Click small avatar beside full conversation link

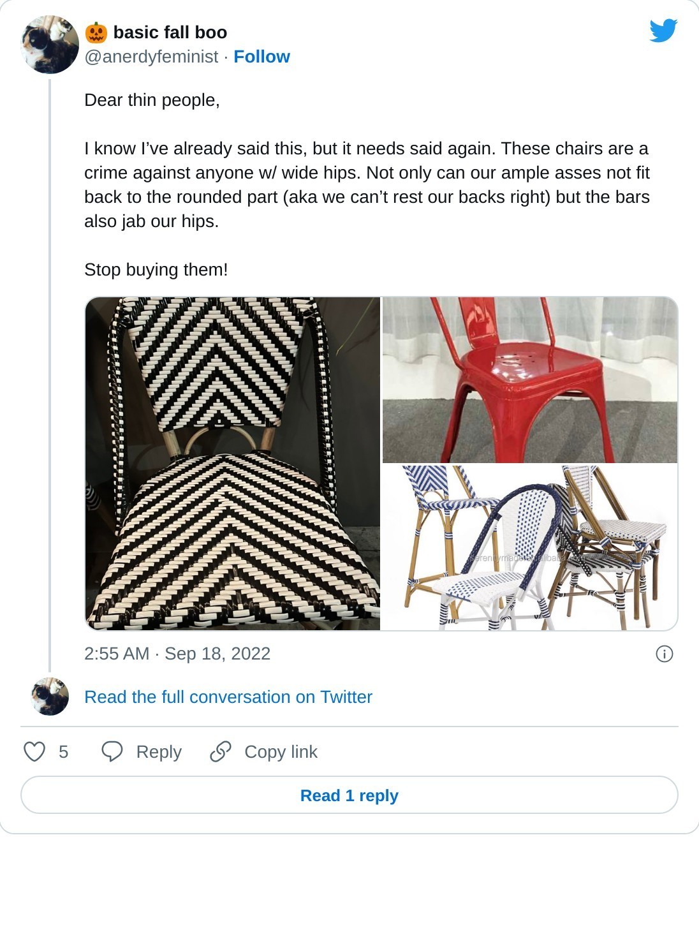click(50, 697)
